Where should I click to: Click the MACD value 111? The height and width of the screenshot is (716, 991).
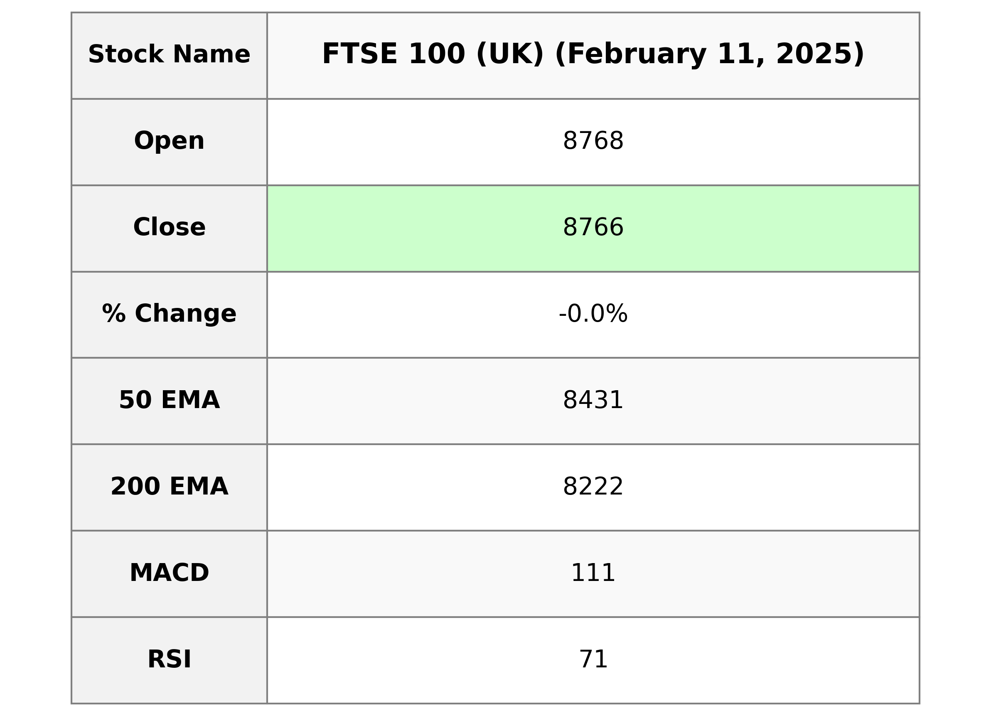(x=593, y=573)
